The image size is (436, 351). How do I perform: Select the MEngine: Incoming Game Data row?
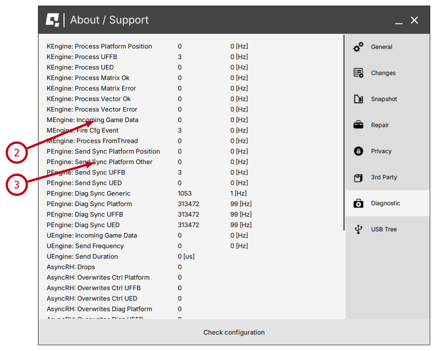92,120
